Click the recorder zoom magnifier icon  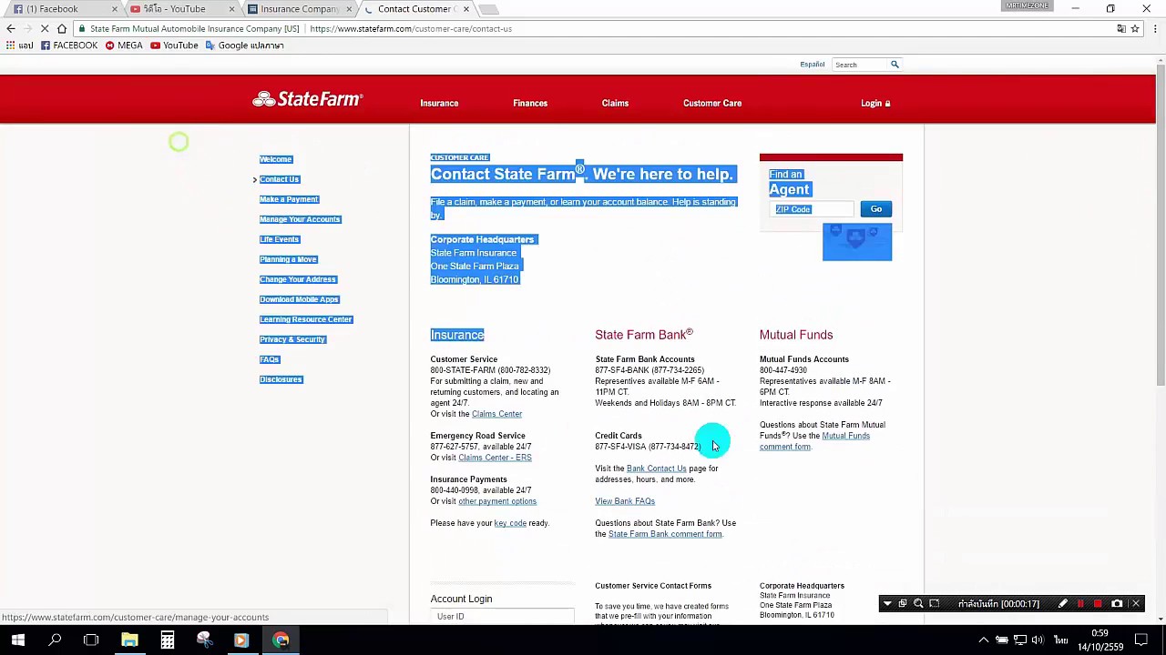[918, 603]
